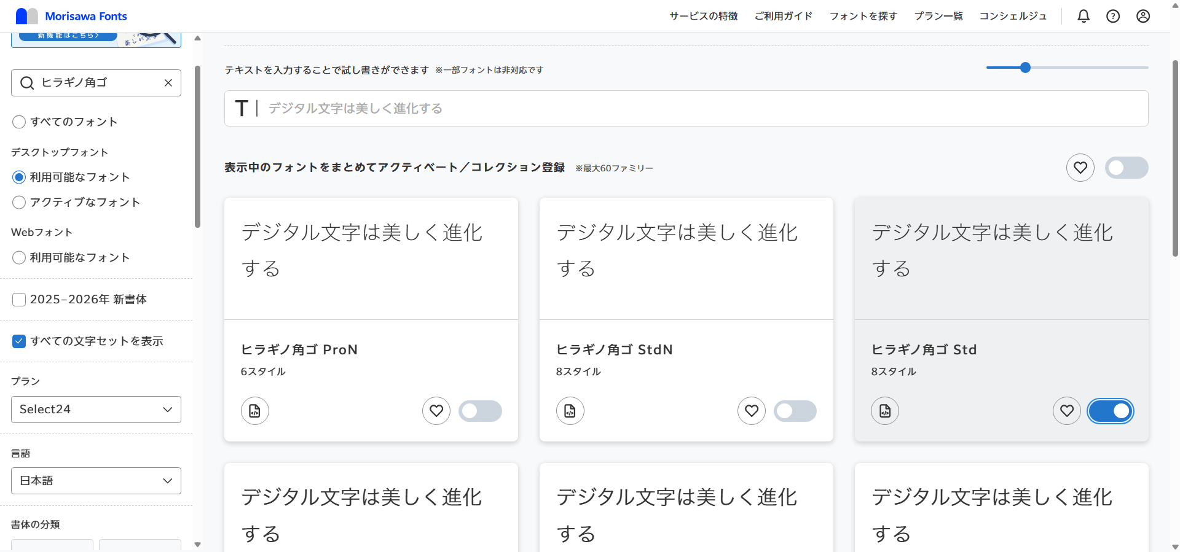The height and width of the screenshot is (552, 1180).
Task: Select the すべてのフォント radio option
Action: click(x=19, y=122)
